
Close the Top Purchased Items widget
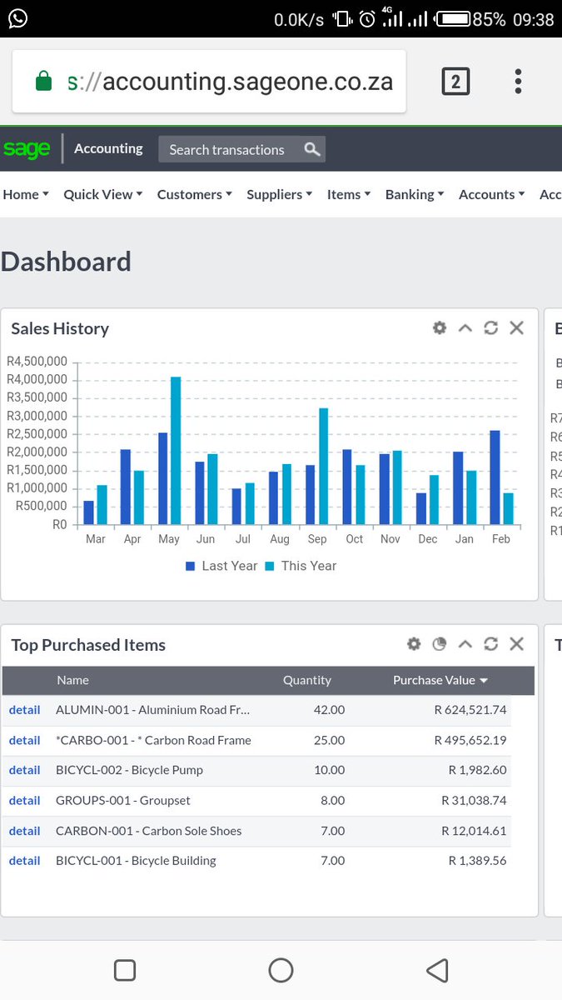517,643
